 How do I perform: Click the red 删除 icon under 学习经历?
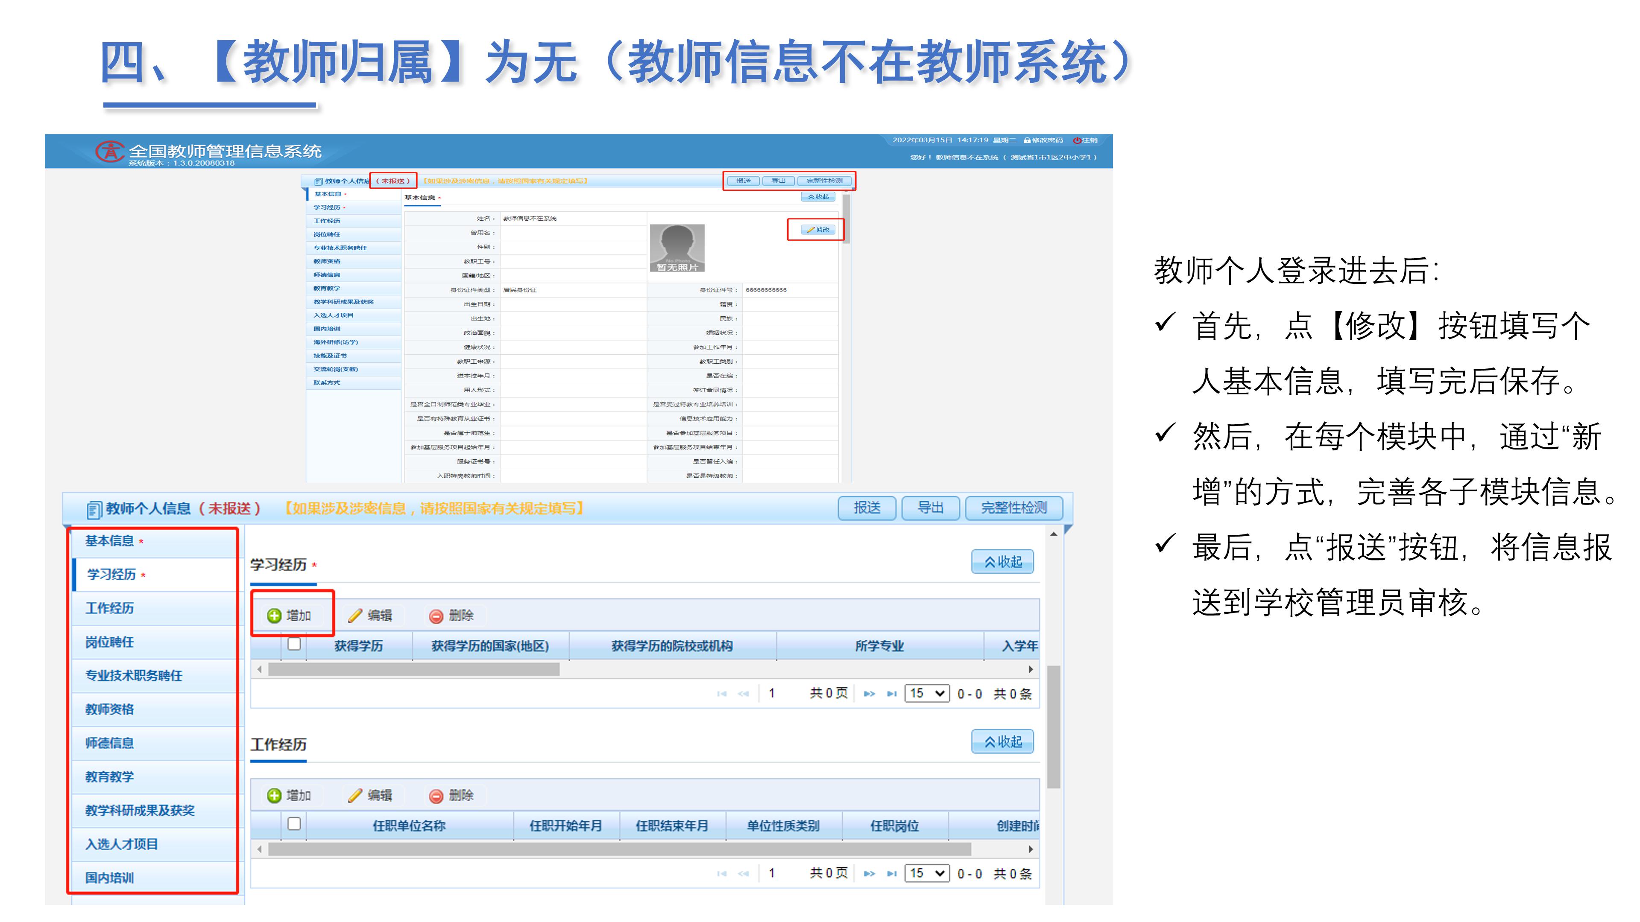tap(436, 616)
